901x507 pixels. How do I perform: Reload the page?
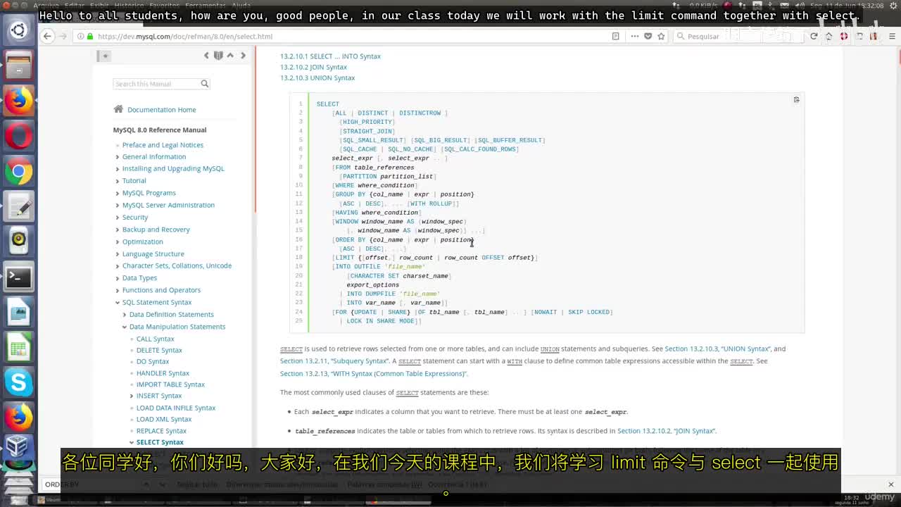[814, 37]
